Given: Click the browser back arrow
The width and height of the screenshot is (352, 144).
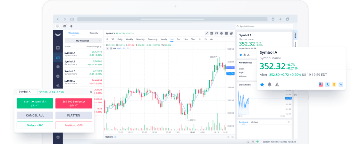Looking at the screenshot, I should coord(58,19).
